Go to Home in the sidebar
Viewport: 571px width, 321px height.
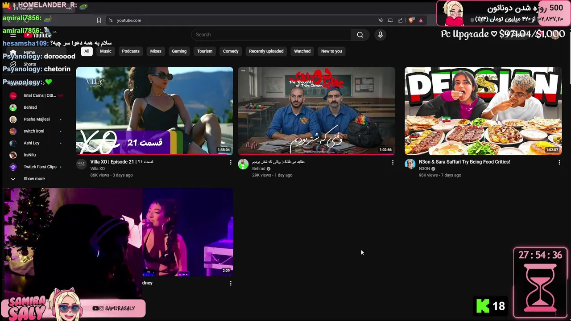[x=29, y=52]
